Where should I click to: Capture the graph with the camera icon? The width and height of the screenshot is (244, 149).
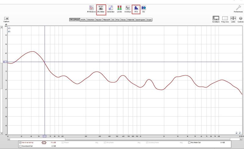(x=6, y=19)
